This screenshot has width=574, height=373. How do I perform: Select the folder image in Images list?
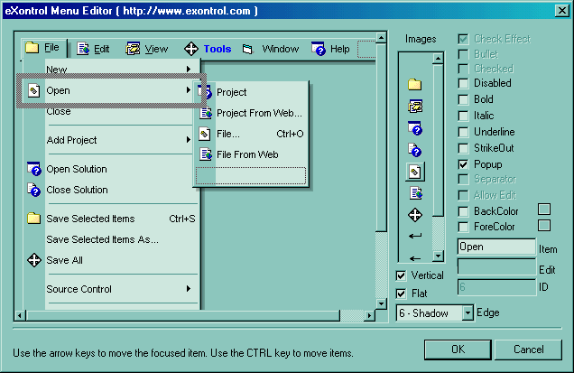click(415, 84)
